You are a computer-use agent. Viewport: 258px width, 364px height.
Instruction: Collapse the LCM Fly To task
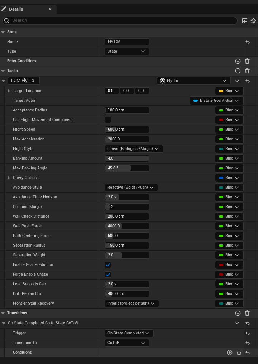pos(4,81)
